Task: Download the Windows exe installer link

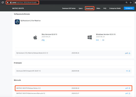Action: coord(97,40)
